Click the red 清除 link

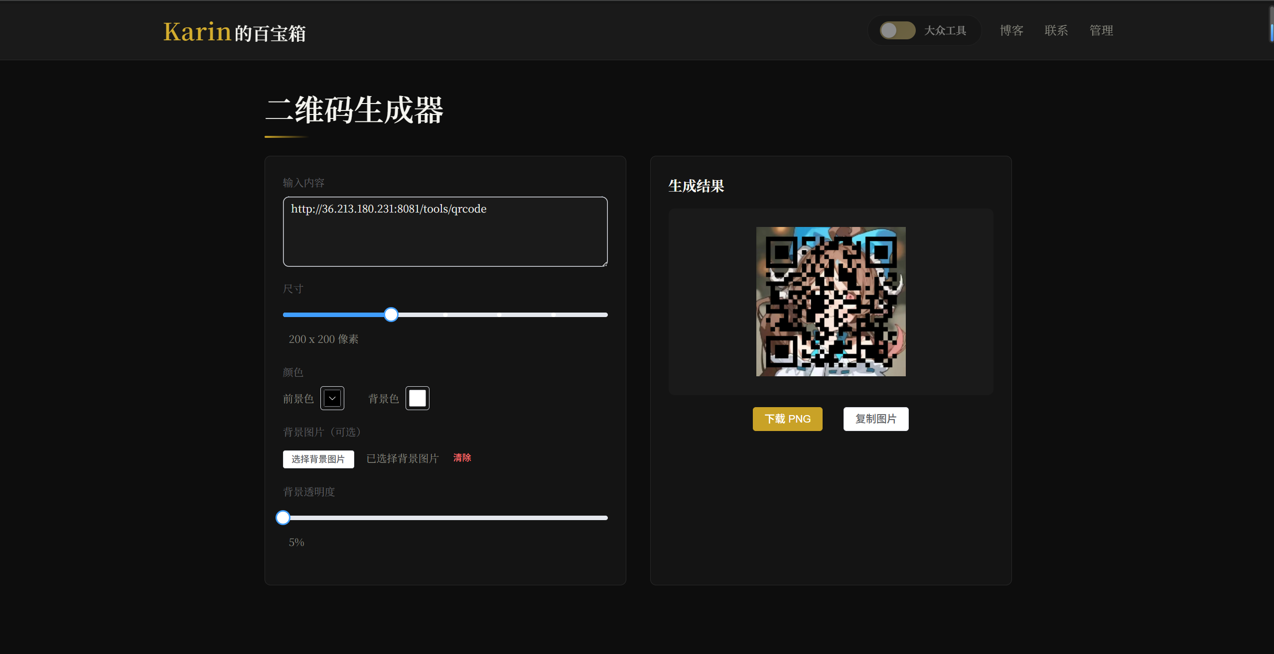[x=462, y=457]
